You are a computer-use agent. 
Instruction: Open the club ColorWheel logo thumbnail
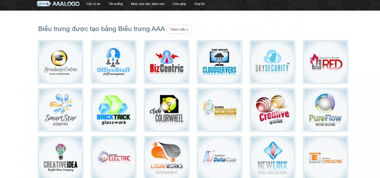[x=167, y=110]
